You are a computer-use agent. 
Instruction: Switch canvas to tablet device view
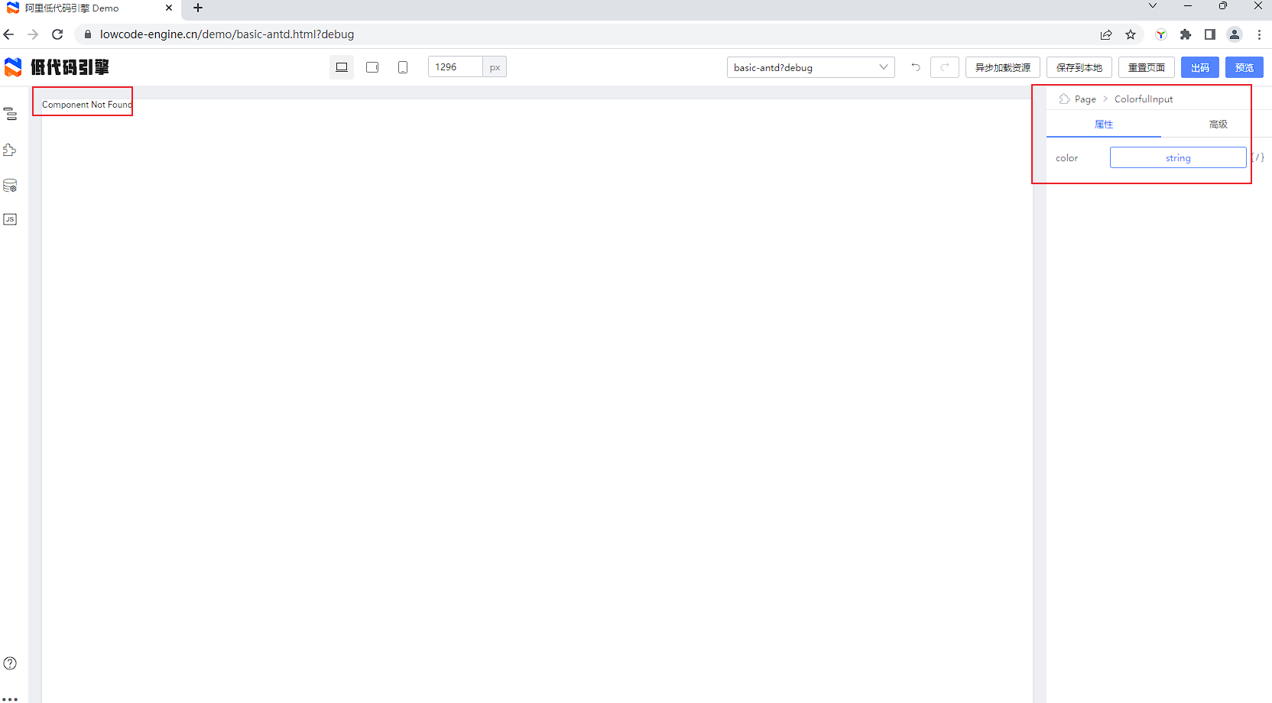pos(372,67)
